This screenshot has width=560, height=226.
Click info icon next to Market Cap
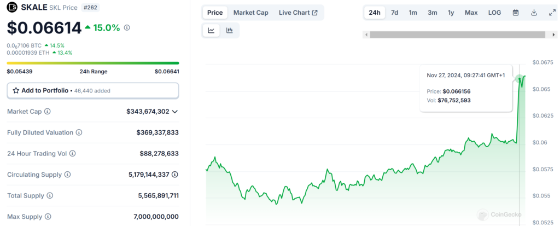[47, 112]
